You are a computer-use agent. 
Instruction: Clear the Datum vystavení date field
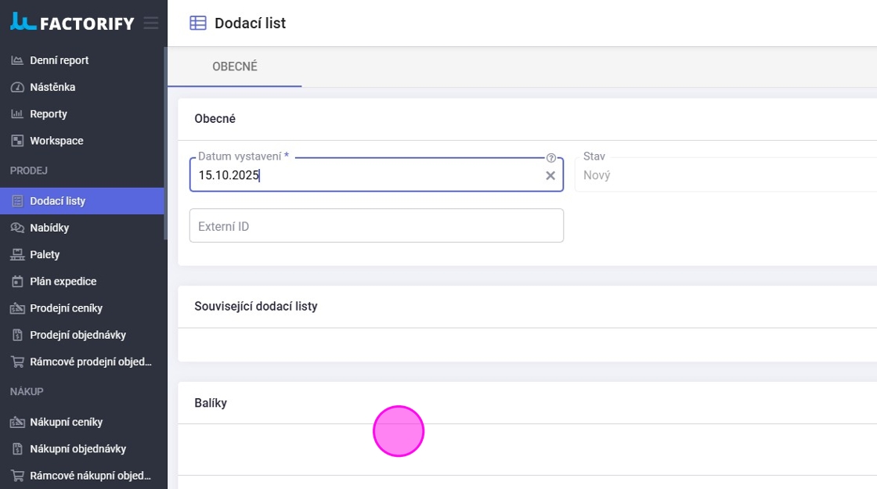[x=550, y=175]
